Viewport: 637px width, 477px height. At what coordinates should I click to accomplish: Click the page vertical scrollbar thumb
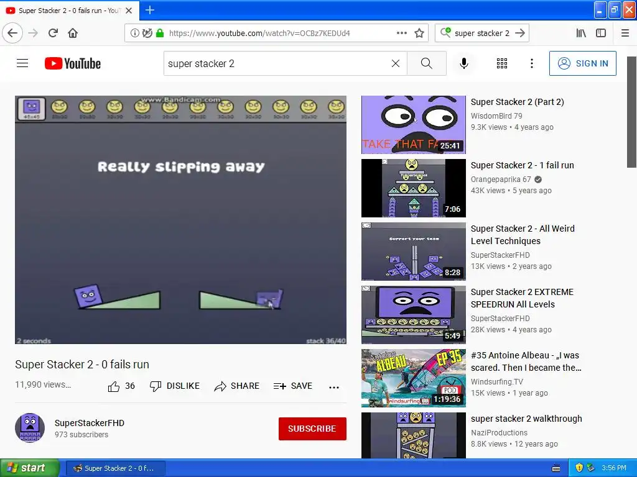(631, 112)
